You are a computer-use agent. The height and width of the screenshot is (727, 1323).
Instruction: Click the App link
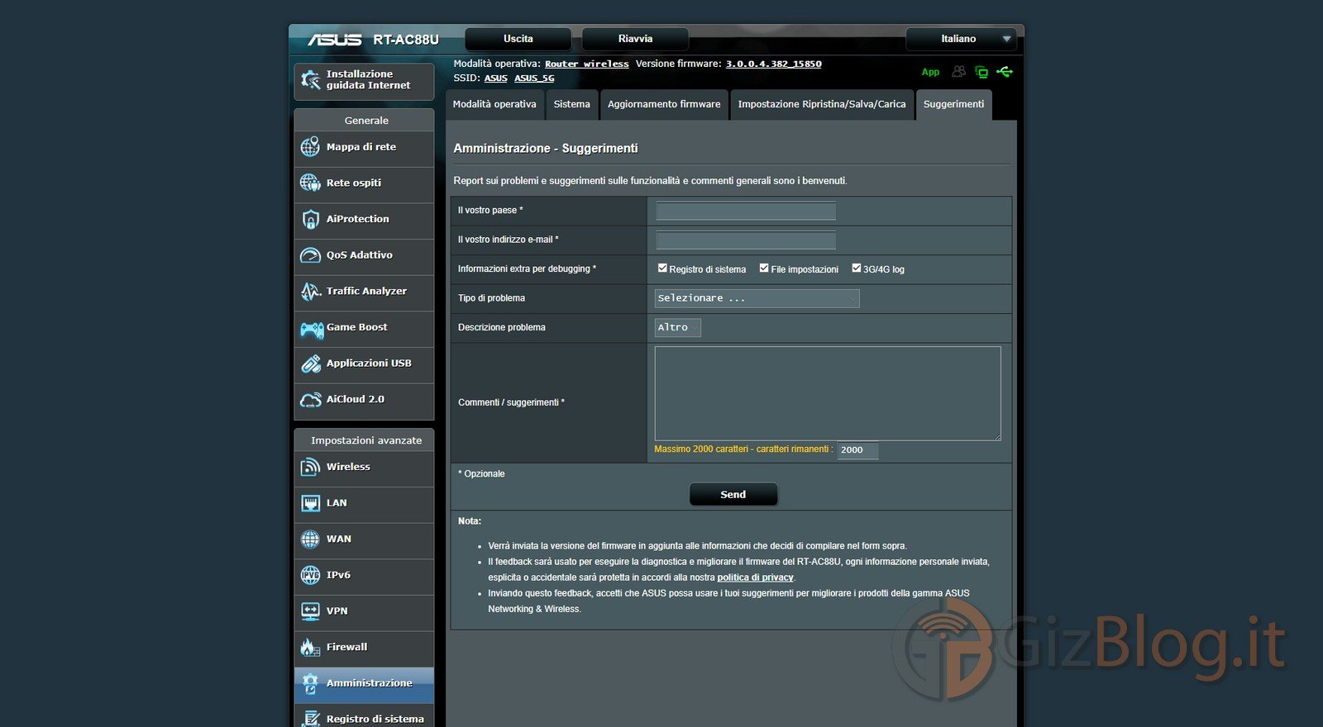click(930, 72)
